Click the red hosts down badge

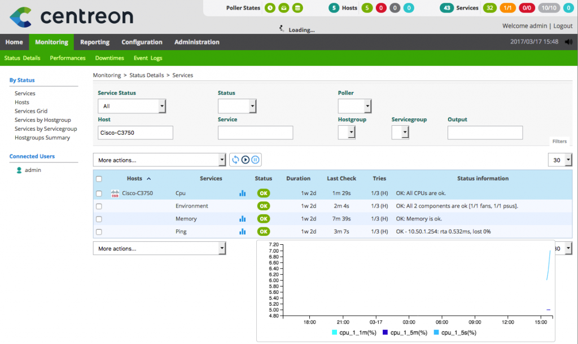(381, 8)
